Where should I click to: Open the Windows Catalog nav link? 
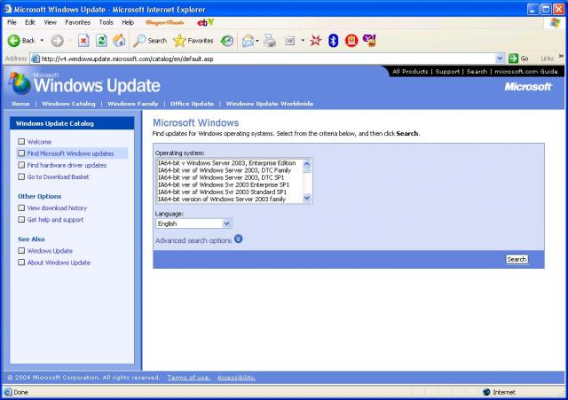(x=68, y=104)
